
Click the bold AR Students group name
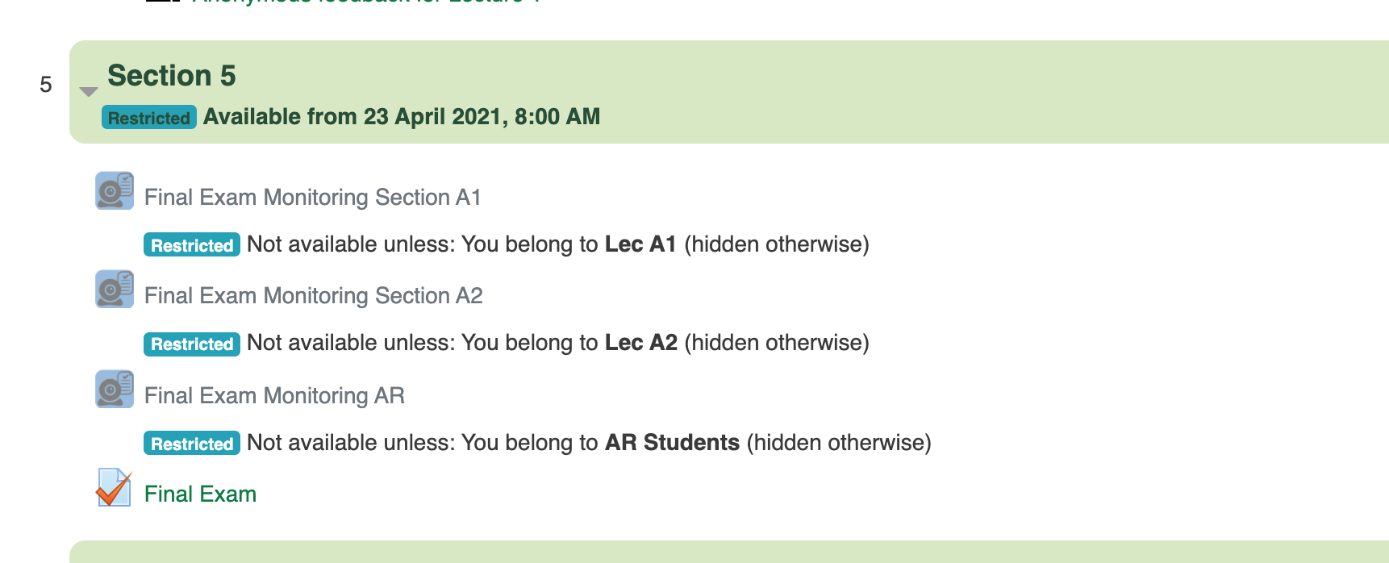(x=672, y=443)
